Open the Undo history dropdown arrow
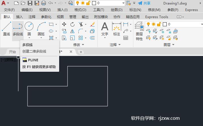 pos(55,3)
